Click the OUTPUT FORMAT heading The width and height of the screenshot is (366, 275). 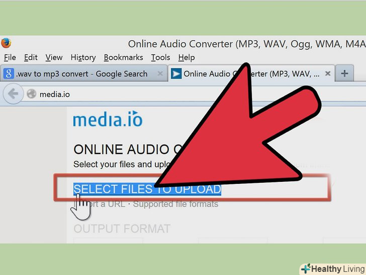pyautogui.click(x=122, y=229)
